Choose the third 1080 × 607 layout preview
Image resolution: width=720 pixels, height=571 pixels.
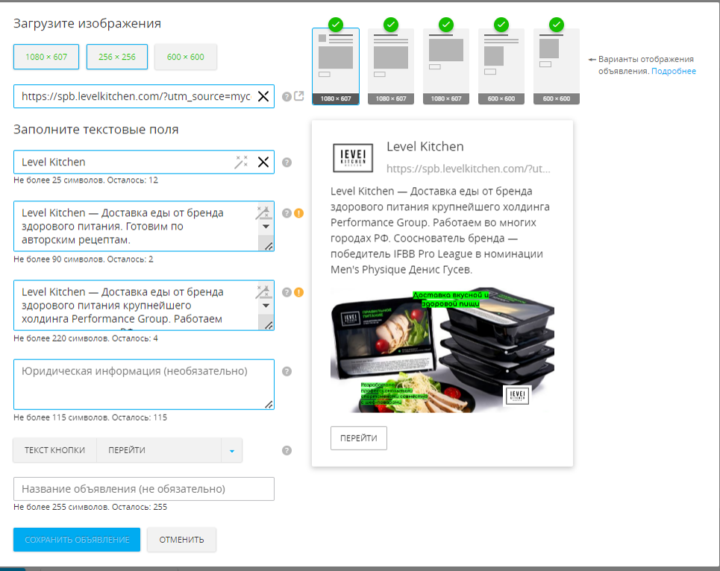tap(446, 66)
